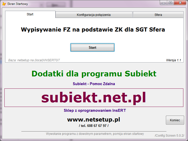Click the Dodatki dla programu Subiekt heading
The image size is (188, 141).
[94, 74]
